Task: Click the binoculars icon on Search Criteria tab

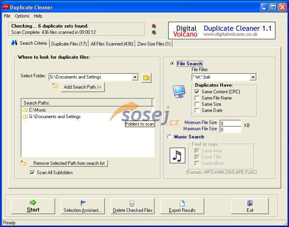Action: click(14, 43)
